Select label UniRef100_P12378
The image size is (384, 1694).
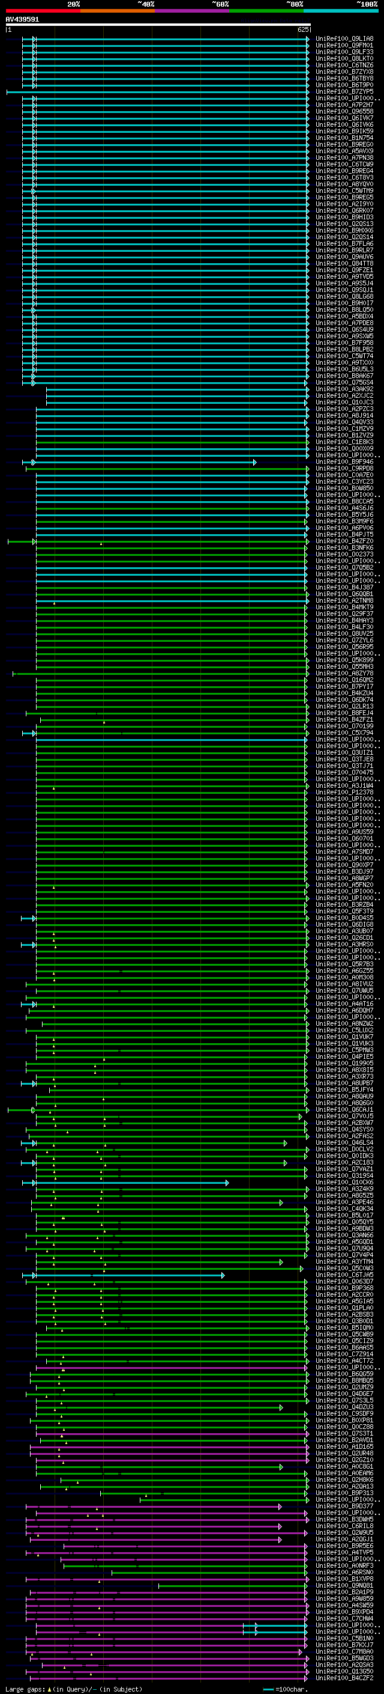tap(344, 793)
